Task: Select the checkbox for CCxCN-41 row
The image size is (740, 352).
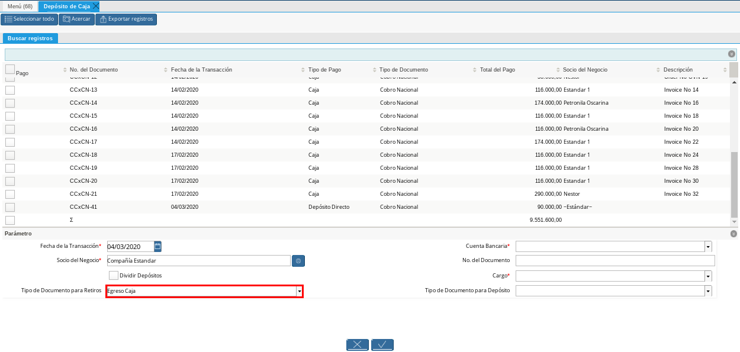Action: click(10, 207)
